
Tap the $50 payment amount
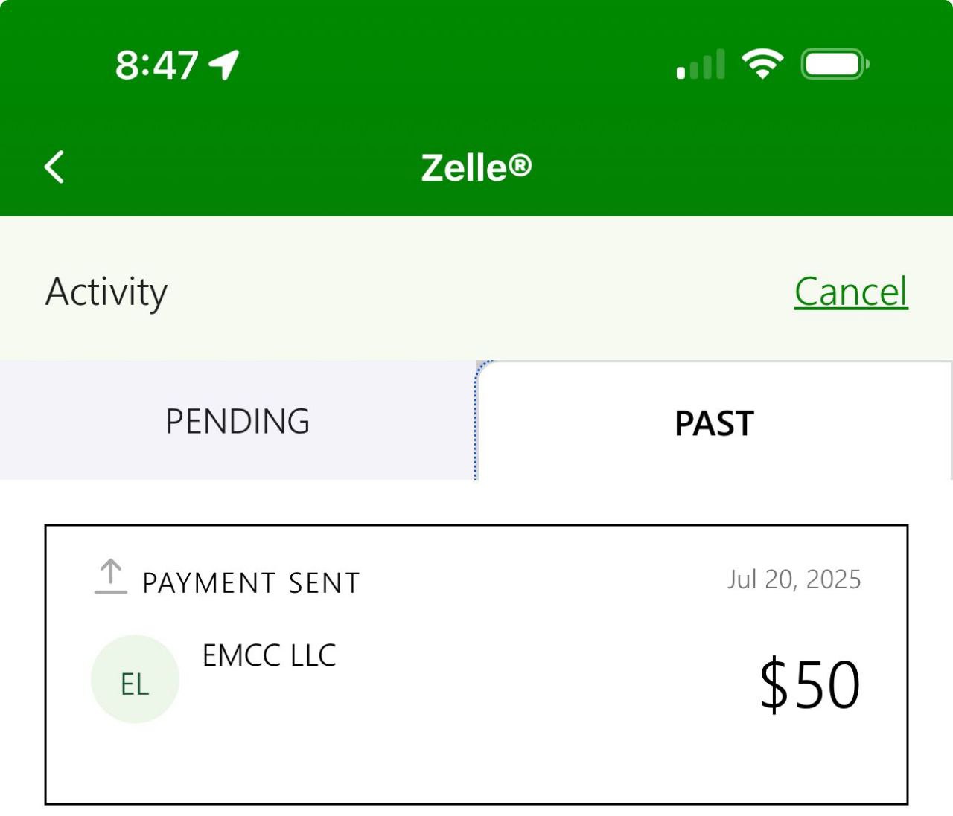[809, 684]
